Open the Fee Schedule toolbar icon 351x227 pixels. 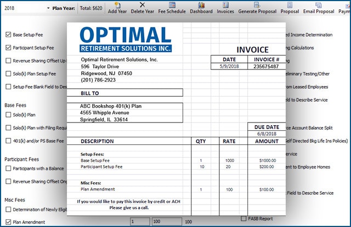tap(172, 5)
